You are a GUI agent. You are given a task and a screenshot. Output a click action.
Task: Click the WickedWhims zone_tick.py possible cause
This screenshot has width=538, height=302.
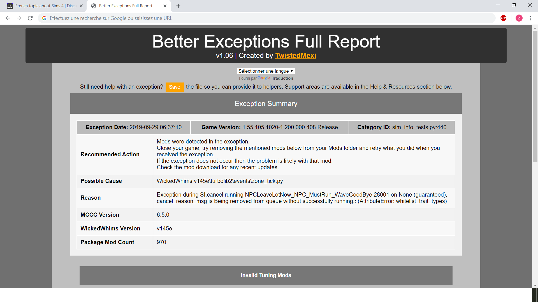(x=220, y=181)
